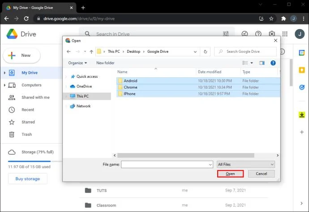
Task: Open Drive help question mark
Action: point(258,34)
